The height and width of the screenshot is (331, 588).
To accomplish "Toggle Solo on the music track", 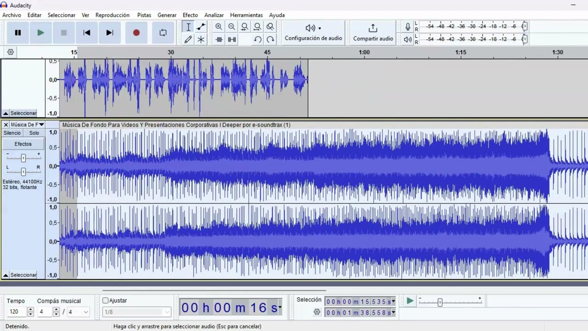I will point(34,133).
